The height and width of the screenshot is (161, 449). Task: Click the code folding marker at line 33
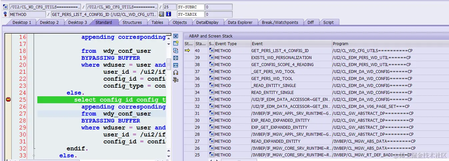click(34, 155)
